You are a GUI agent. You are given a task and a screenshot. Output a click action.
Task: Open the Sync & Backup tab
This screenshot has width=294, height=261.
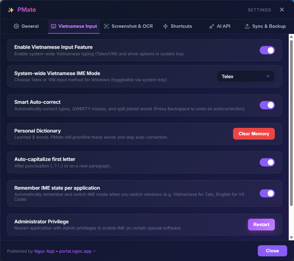265,26
